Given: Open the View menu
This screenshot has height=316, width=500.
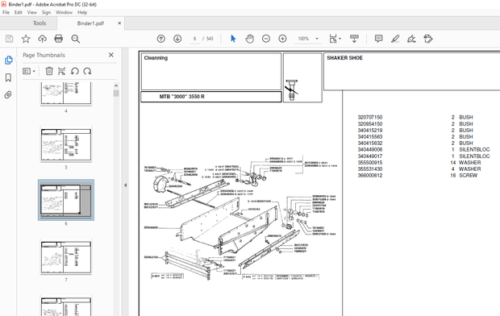Looking at the screenshot, I should 32,12.
